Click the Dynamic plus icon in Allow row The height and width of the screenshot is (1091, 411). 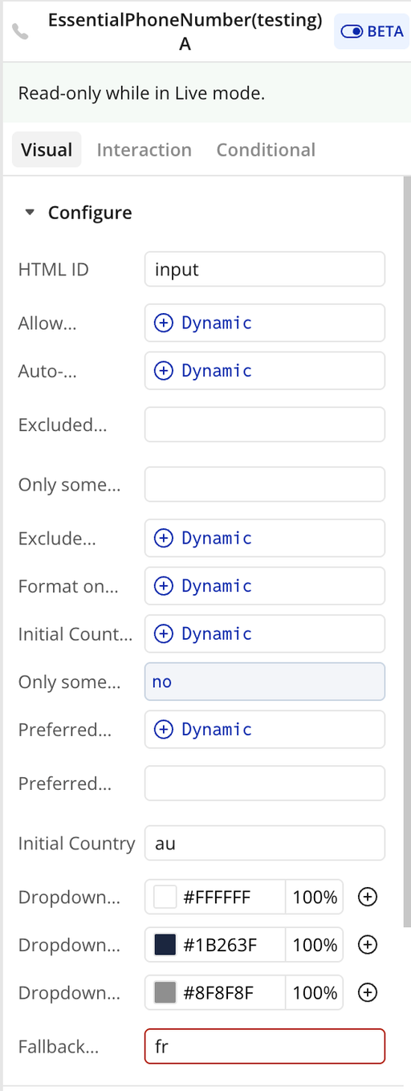click(163, 323)
